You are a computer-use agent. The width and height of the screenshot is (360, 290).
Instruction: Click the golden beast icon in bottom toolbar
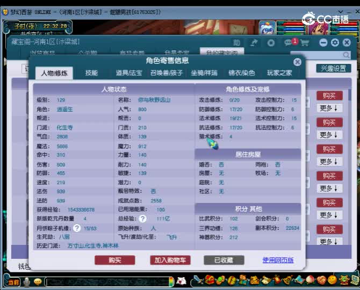254,280
